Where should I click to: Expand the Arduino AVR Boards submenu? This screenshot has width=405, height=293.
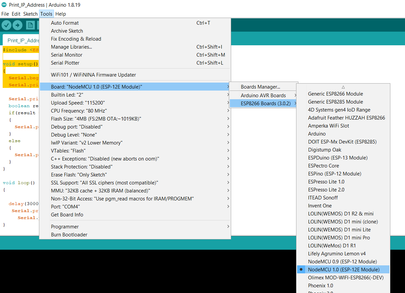[263, 96]
